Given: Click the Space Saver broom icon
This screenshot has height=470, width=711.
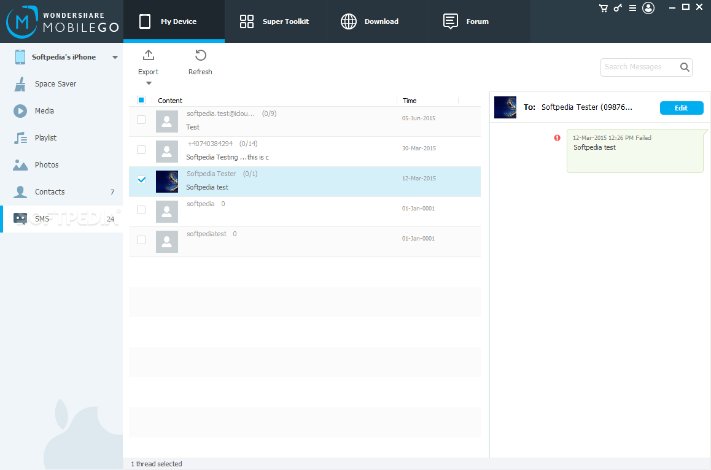Looking at the screenshot, I should coord(20,84).
